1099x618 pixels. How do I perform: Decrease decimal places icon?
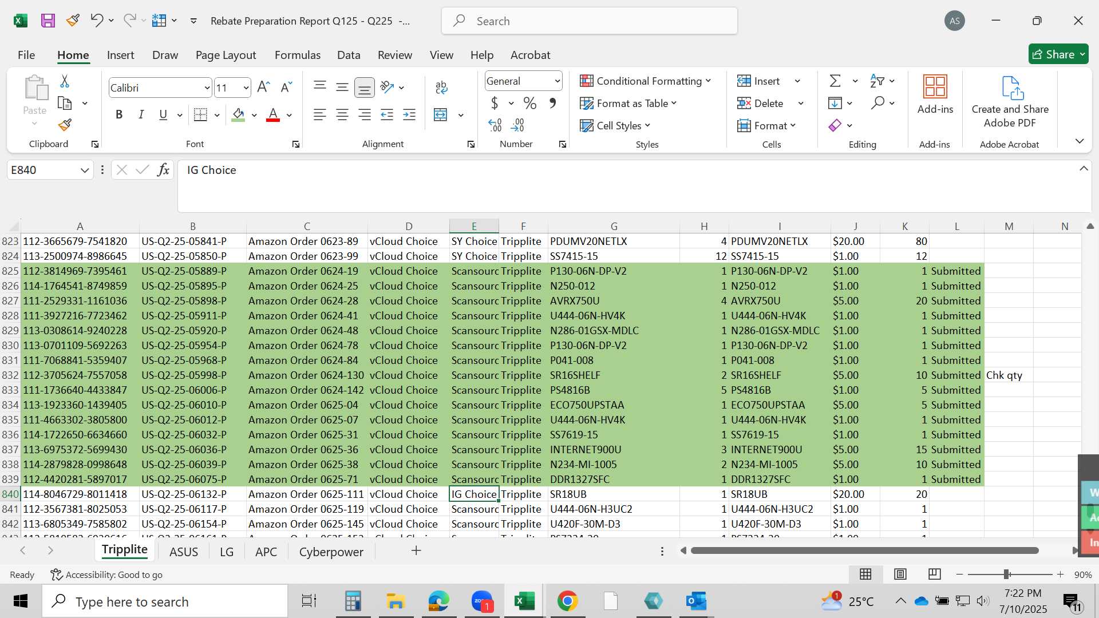(x=517, y=125)
